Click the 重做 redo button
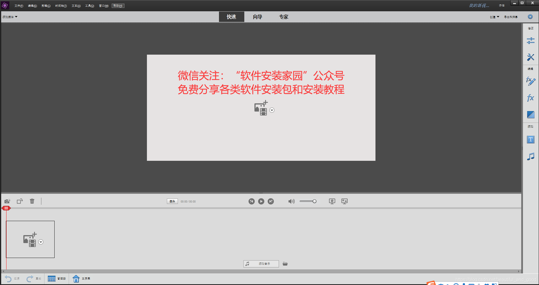The image size is (539, 285). tap(34, 279)
